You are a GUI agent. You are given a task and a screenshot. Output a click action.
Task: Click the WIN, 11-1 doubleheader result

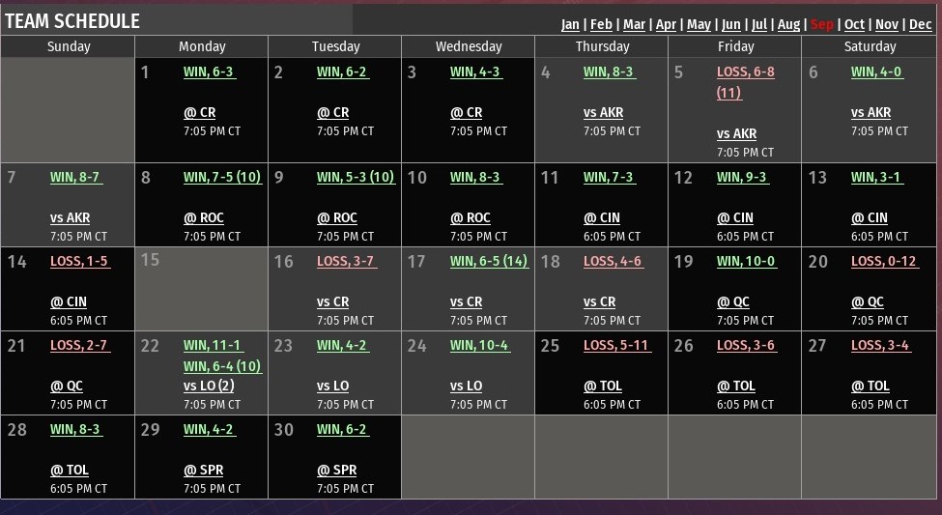point(213,345)
